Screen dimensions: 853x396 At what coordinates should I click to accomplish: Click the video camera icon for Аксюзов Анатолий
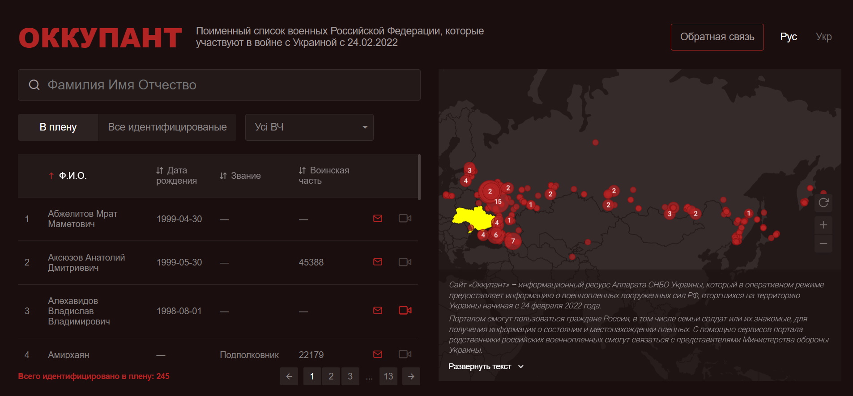point(405,262)
